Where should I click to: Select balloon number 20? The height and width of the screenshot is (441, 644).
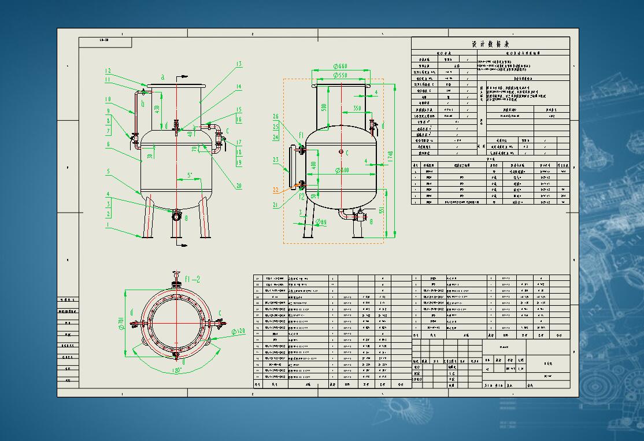point(239,186)
